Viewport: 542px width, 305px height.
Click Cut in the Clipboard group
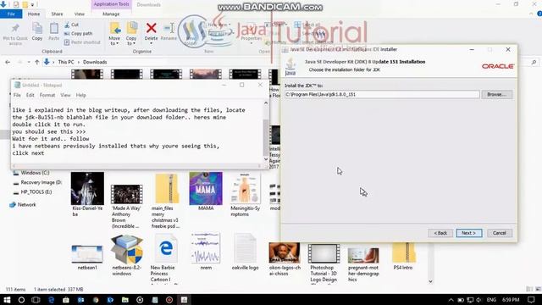[x=71, y=25]
